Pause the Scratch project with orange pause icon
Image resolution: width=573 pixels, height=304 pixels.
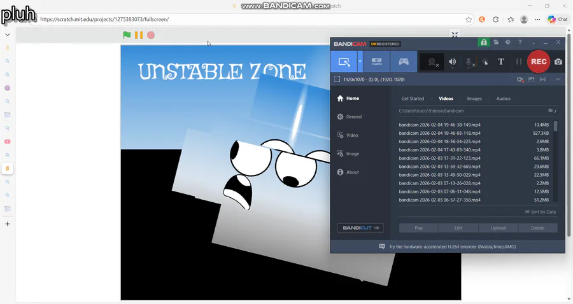(139, 35)
